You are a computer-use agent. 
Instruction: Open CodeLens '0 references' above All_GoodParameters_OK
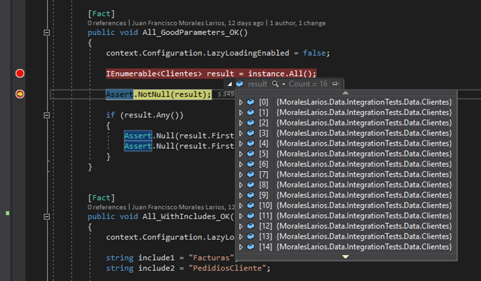pyautogui.click(x=107, y=23)
